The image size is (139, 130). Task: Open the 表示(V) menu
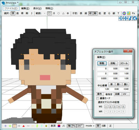point(37,8)
